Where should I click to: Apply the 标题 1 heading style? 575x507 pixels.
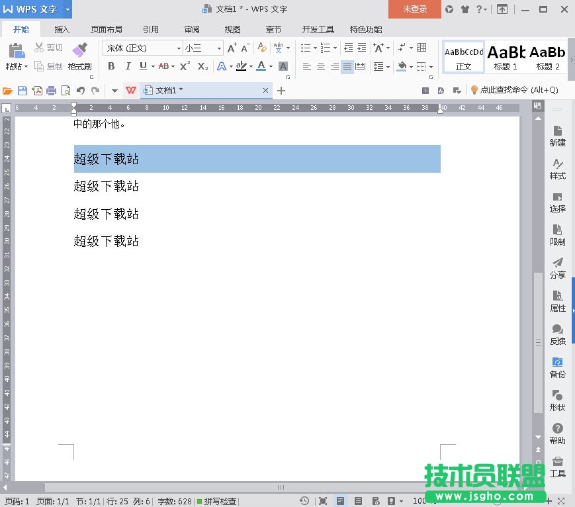point(506,57)
